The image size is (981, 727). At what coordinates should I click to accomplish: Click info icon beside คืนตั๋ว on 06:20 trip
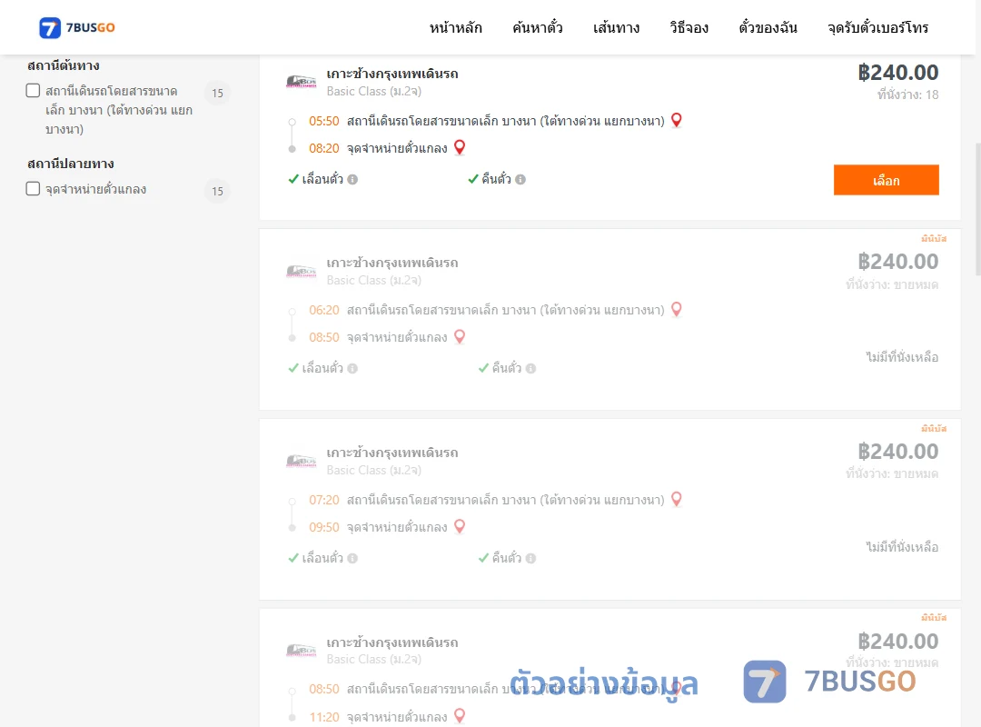pyautogui.click(x=530, y=369)
